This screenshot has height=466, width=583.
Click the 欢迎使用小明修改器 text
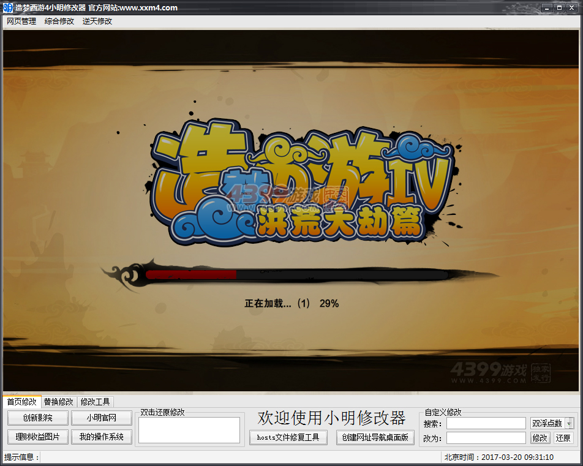point(331,418)
